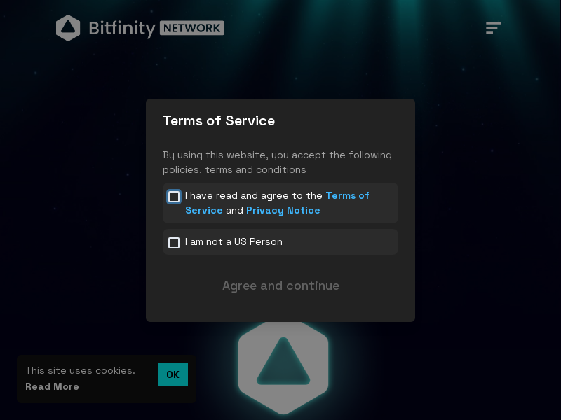
Task: Click the NETWORK badge beside Bitfinity
Action: coord(192,28)
